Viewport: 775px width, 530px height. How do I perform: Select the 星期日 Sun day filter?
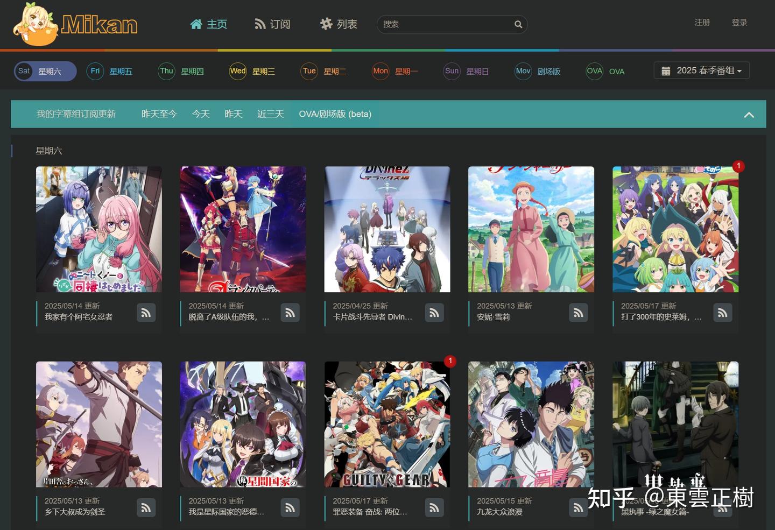coord(467,71)
